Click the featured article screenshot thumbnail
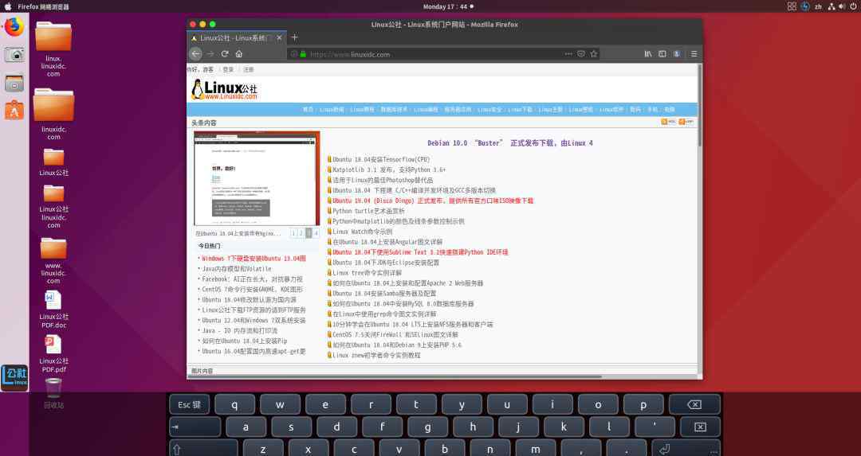This screenshot has width=861, height=456. click(x=257, y=179)
